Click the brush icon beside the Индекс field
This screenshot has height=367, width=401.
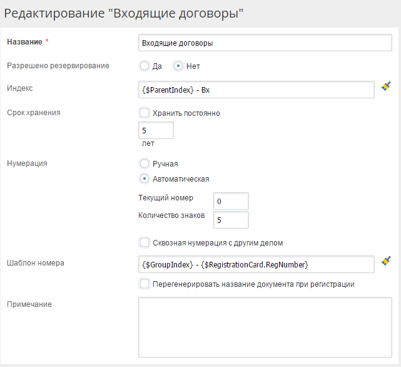(x=386, y=87)
